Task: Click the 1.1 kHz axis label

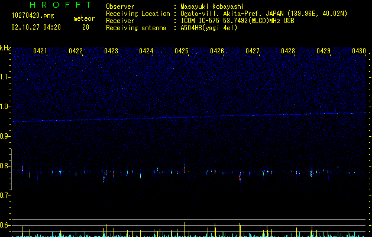Action: (5, 77)
